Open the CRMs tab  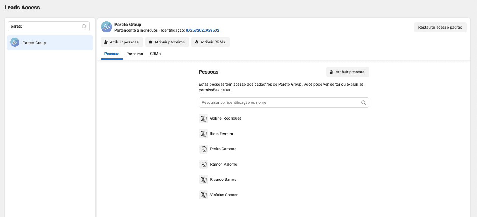(x=155, y=54)
